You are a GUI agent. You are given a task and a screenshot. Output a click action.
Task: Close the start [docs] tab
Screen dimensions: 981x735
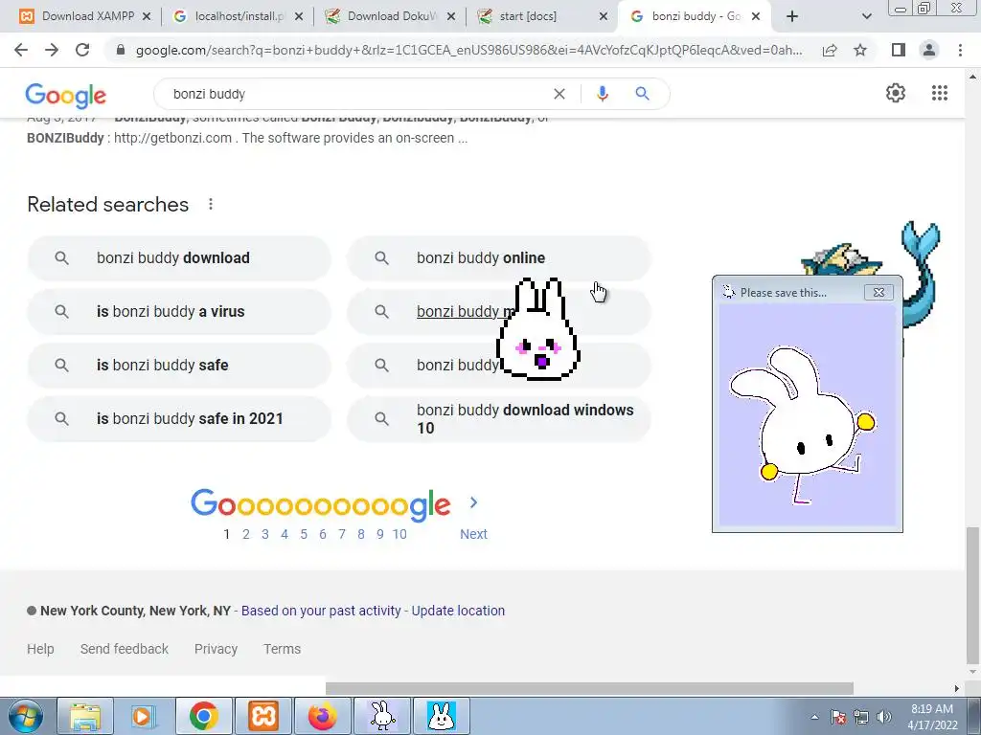click(604, 16)
